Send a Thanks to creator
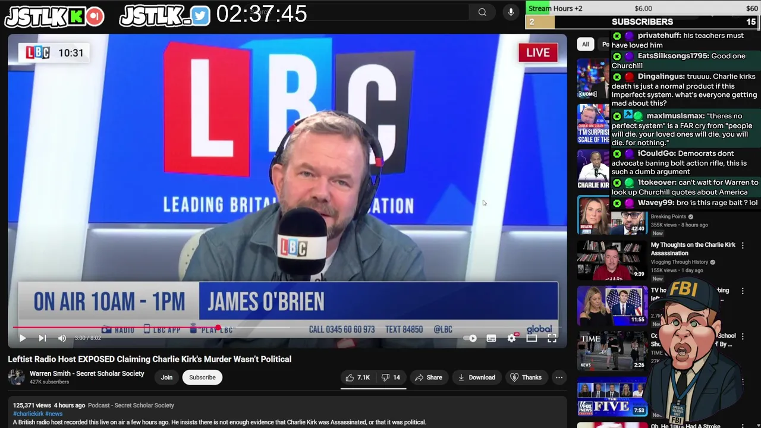Image resolution: width=761 pixels, height=428 pixels. tap(526, 377)
